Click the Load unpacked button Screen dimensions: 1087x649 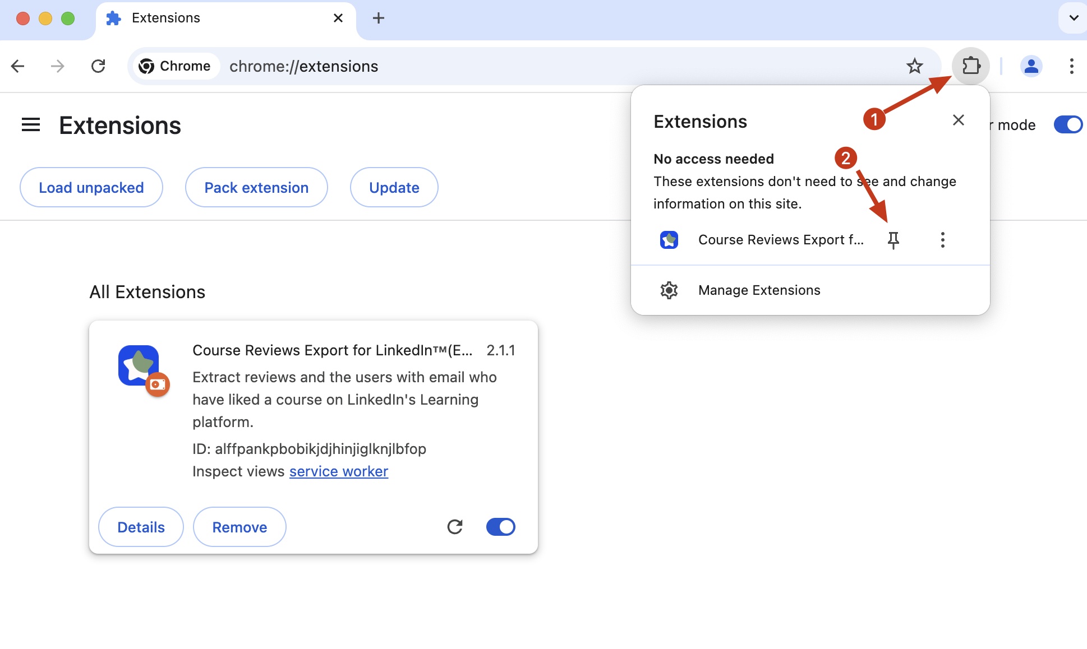click(91, 187)
